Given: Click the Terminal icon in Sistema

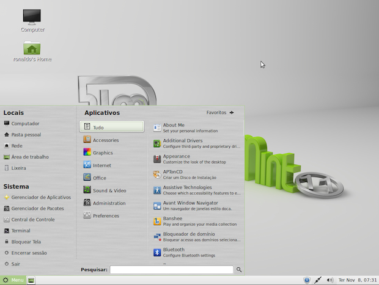Looking at the screenshot, I should 7,231.
